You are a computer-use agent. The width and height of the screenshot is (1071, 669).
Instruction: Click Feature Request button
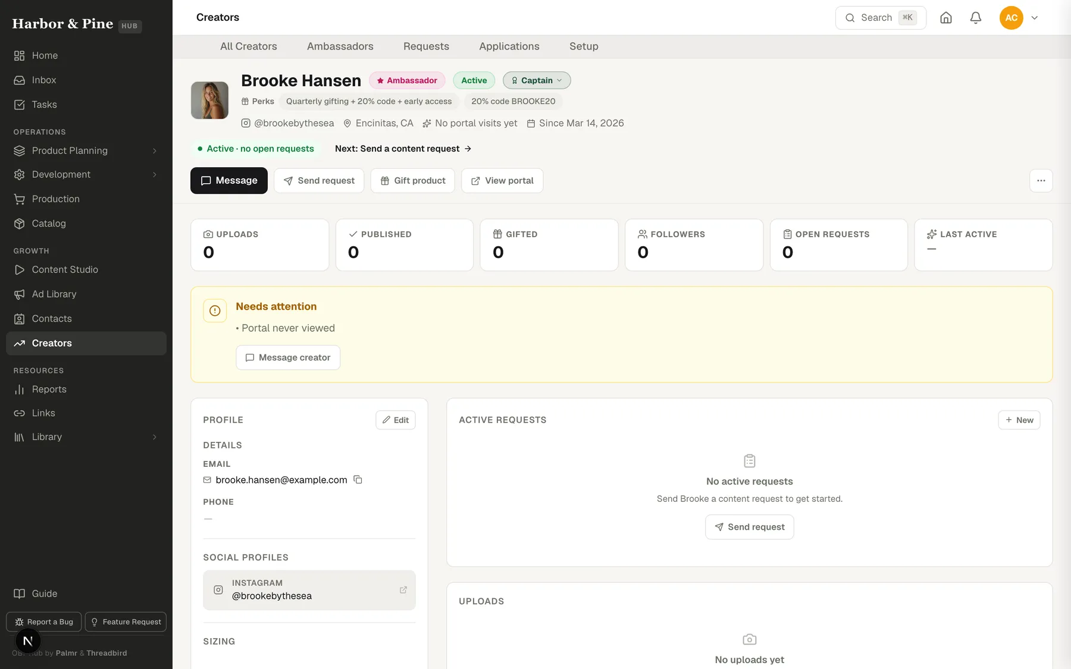(x=126, y=622)
